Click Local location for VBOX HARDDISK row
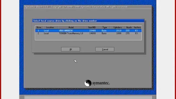This screenshot has height=99, width=176. click(46, 31)
